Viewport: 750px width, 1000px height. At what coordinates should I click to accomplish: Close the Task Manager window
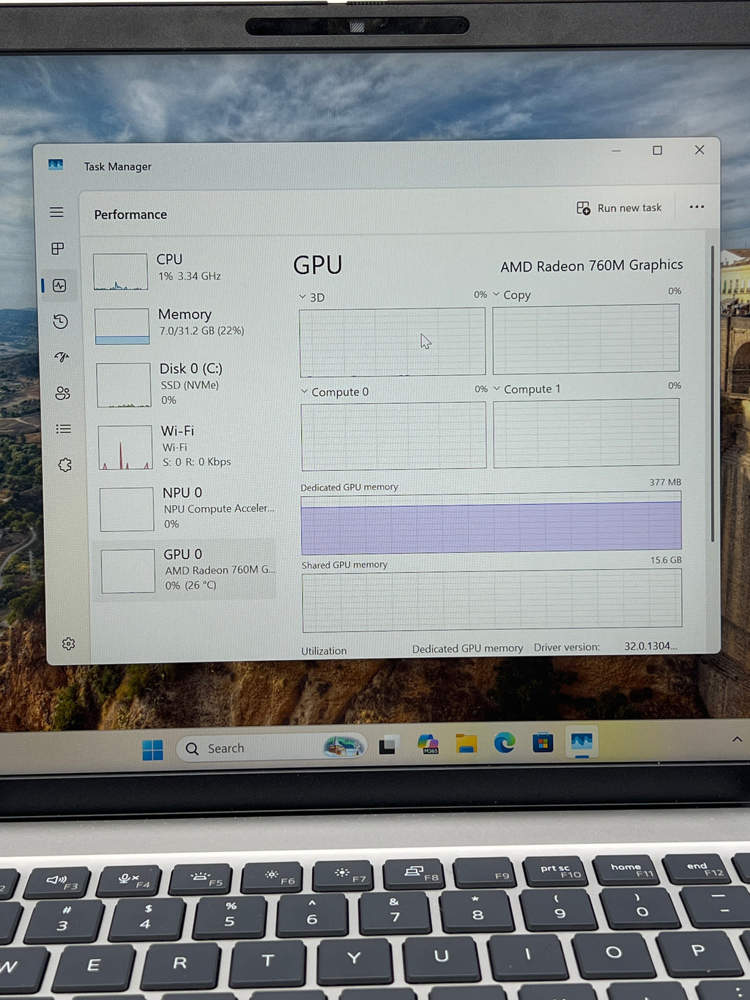[699, 149]
